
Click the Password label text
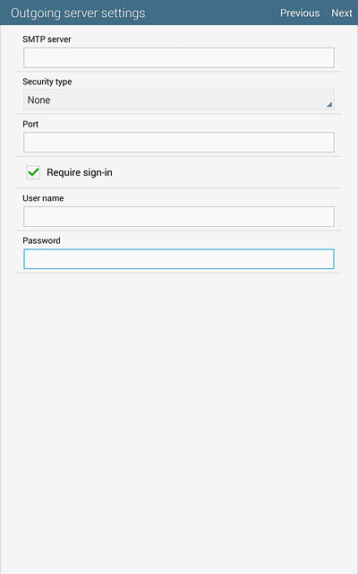pos(41,240)
